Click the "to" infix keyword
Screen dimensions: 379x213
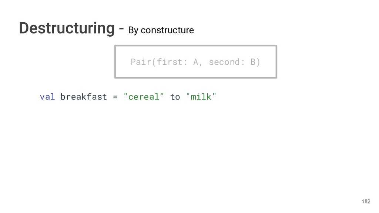[175, 97]
